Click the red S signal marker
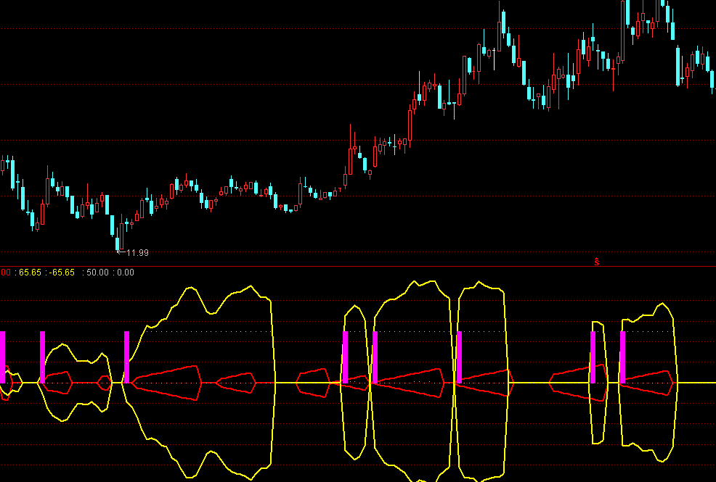The width and height of the screenshot is (716, 482). pos(597,262)
